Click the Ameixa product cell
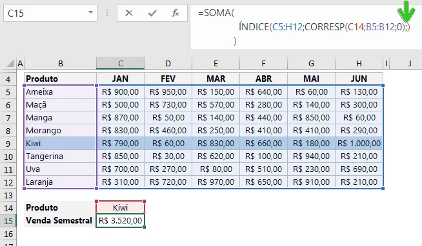 click(60, 92)
